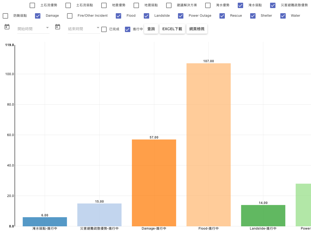Click the 網頁檢視 view button

[x=197, y=29]
